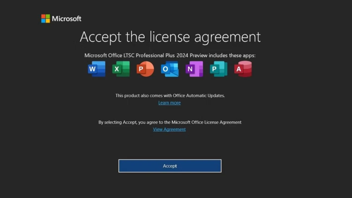352x198 pixels.
Task: Click the 'Microsoft Office LTSC Professional Plus 2024' text
Action: click(x=137, y=56)
